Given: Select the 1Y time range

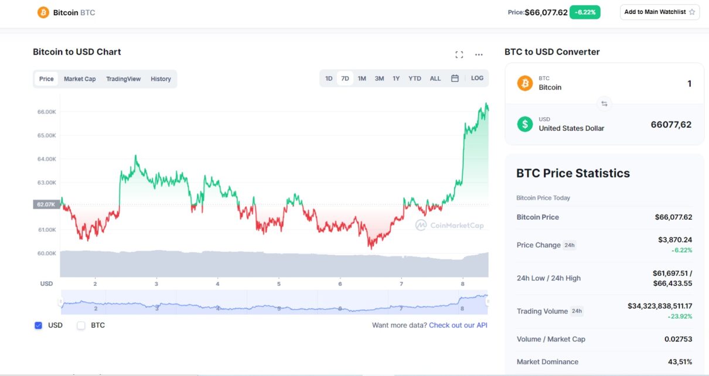Looking at the screenshot, I should pyautogui.click(x=396, y=78).
